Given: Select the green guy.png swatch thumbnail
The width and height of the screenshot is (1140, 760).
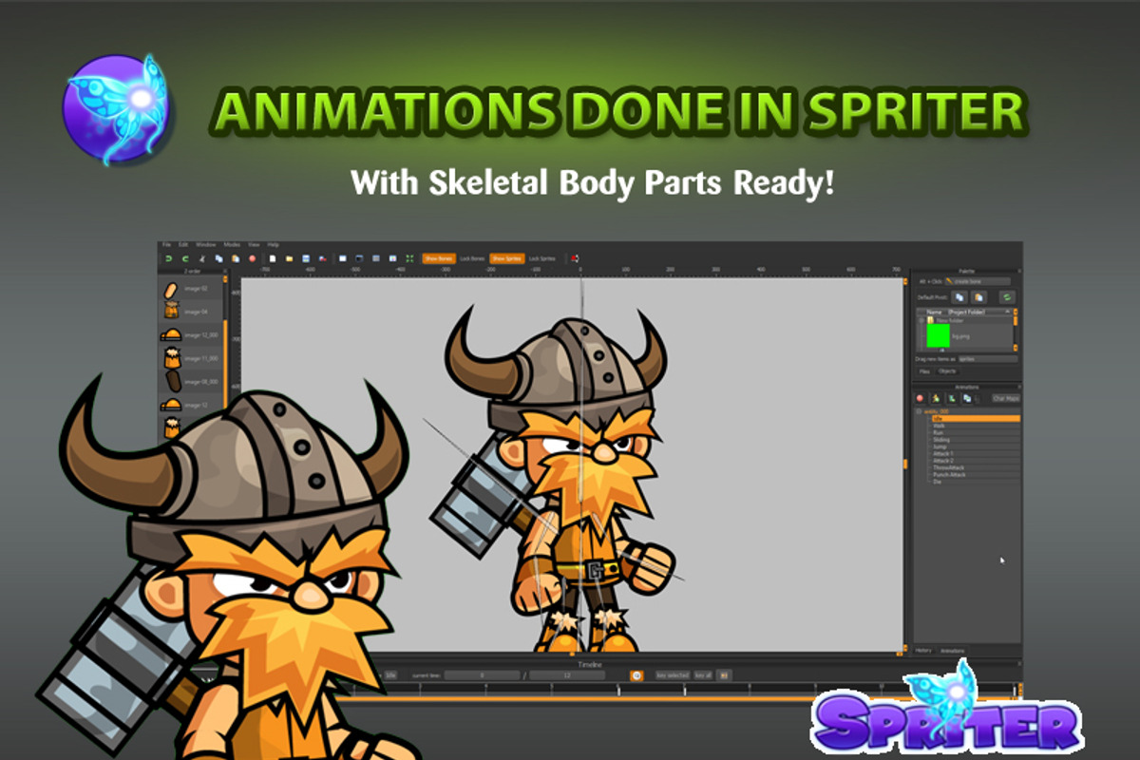Looking at the screenshot, I should click(x=938, y=336).
